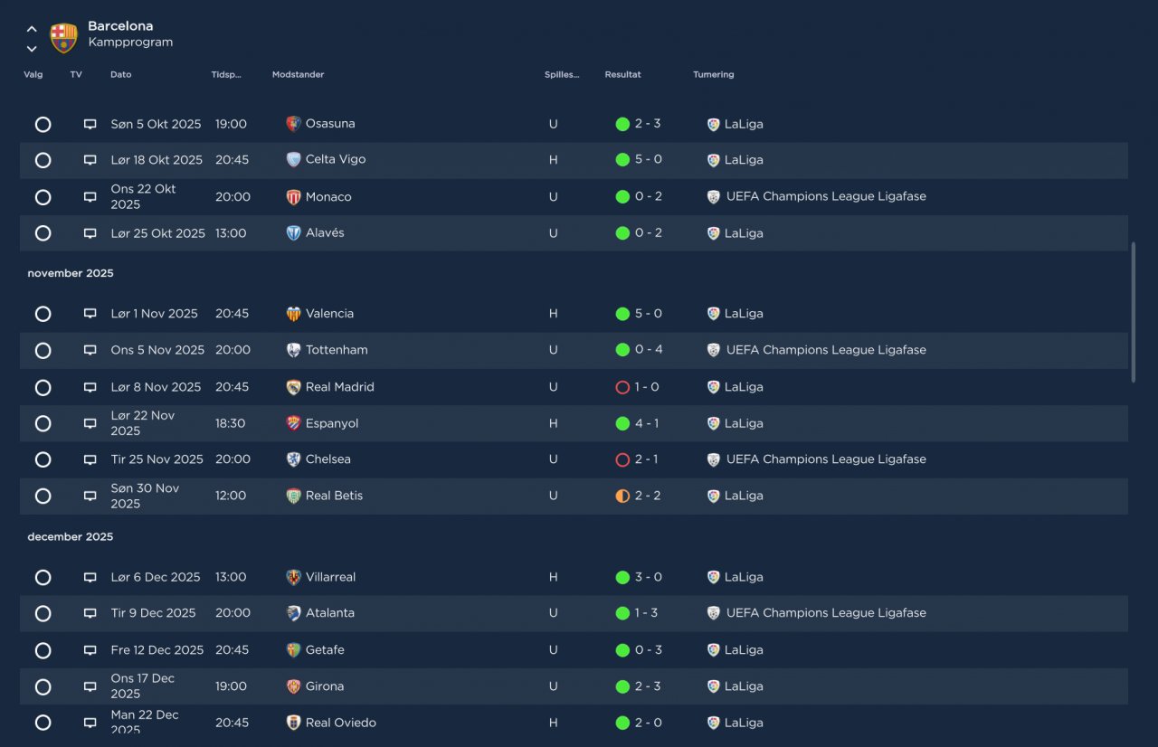1158x747 pixels.
Task: Click the TV icon for Valencia match
Action: (x=90, y=314)
